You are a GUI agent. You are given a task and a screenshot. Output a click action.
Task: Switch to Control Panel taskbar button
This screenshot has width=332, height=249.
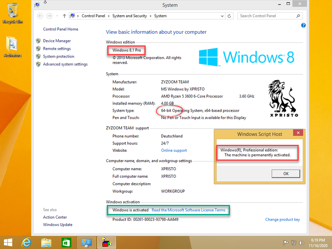tap(86, 243)
